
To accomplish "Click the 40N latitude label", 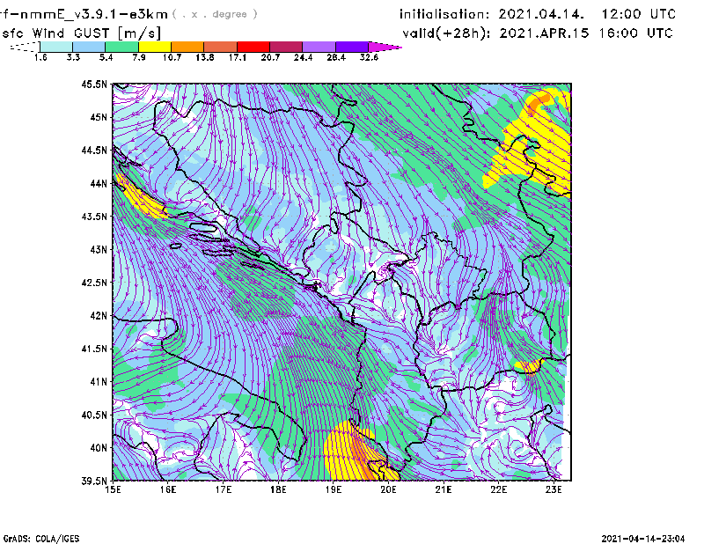I will (x=99, y=448).
